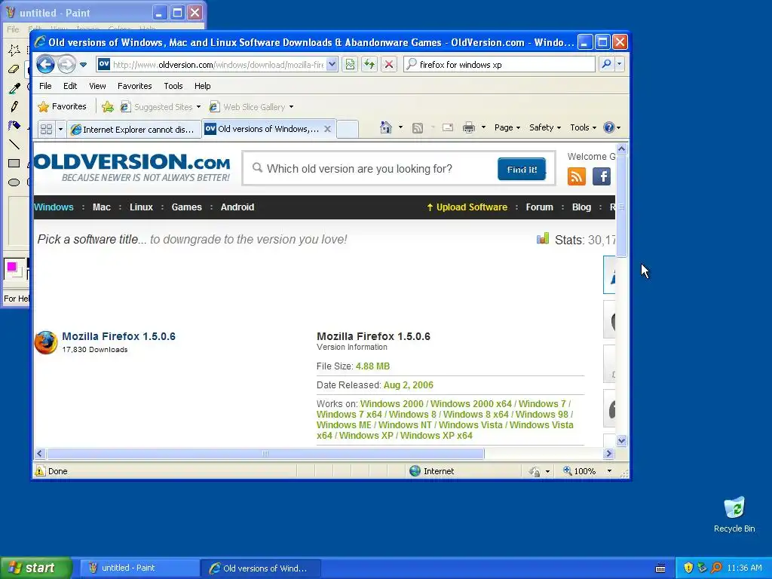Open a new blank tab
This screenshot has width=772, height=579.
coord(348,129)
